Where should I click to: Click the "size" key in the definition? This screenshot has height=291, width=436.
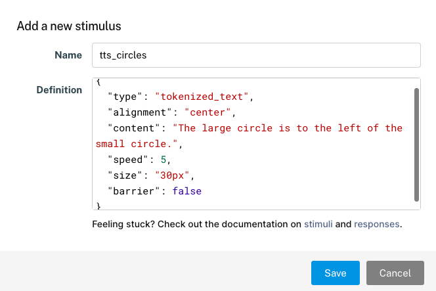[125, 175]
